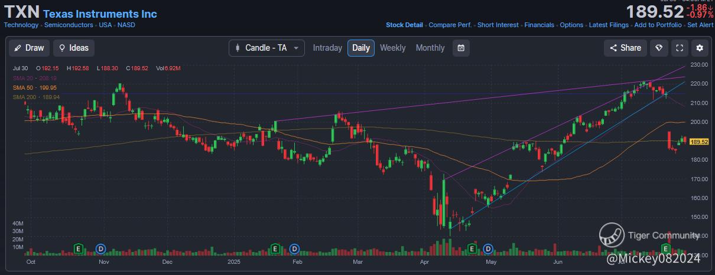Screen dimensions: 715x275
Task: Click the November dividend D marker
Action: 100,248
